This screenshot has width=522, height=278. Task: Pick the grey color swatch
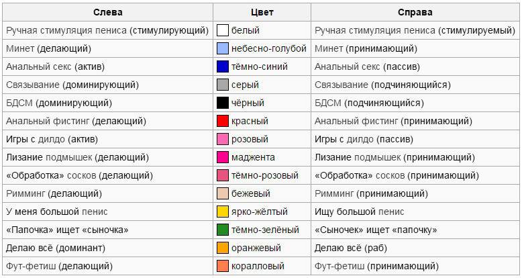pos(223,85)
